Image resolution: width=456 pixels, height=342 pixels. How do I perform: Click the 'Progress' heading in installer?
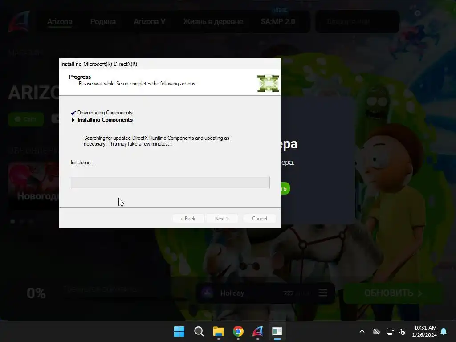click(x=80, y=77)
